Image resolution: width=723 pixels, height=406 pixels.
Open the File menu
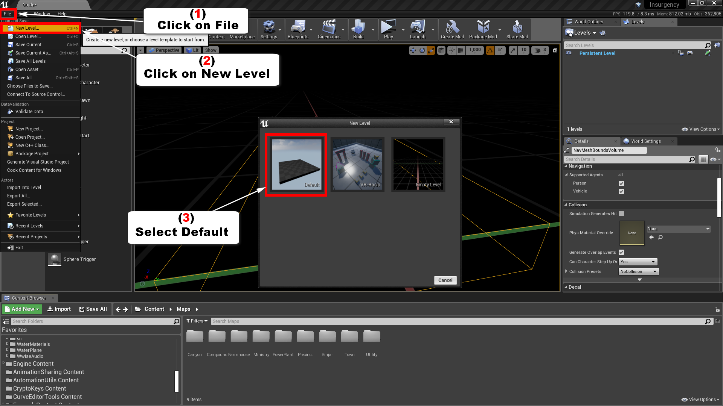point(8,14)
